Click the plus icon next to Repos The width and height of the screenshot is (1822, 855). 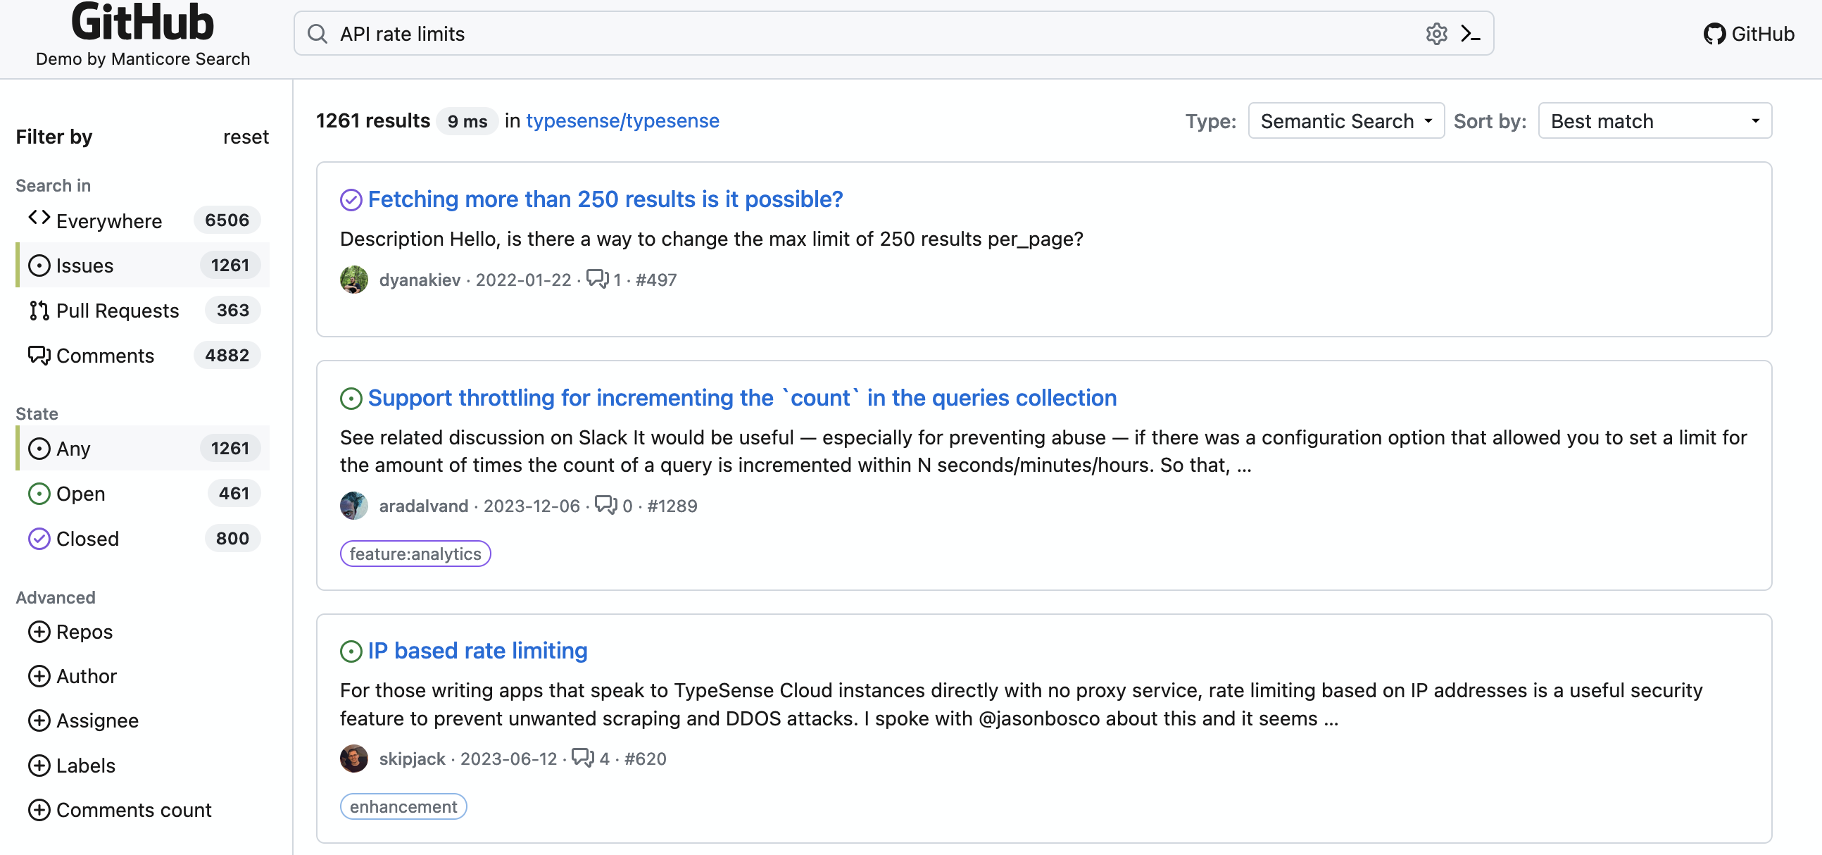point(39,631)
